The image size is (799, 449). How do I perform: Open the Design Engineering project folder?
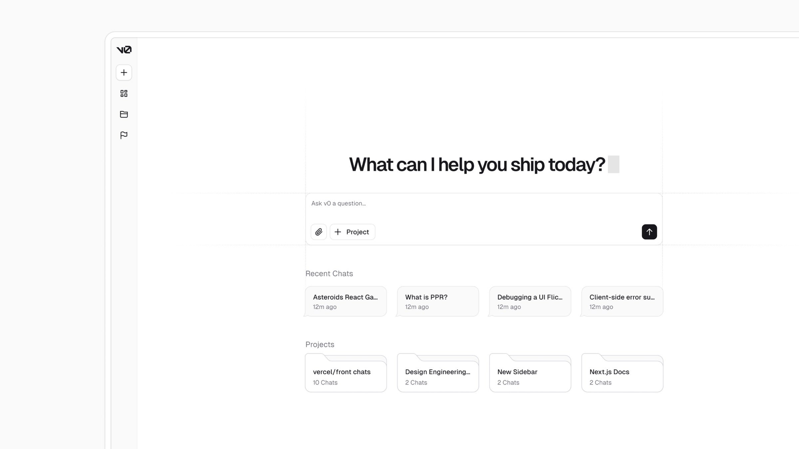point(438,376)
